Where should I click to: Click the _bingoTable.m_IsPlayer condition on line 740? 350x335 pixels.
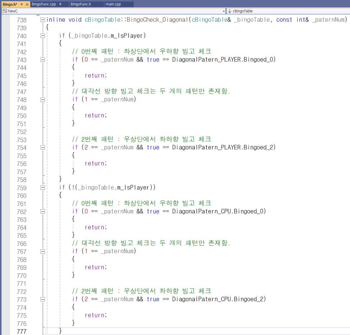107,36
